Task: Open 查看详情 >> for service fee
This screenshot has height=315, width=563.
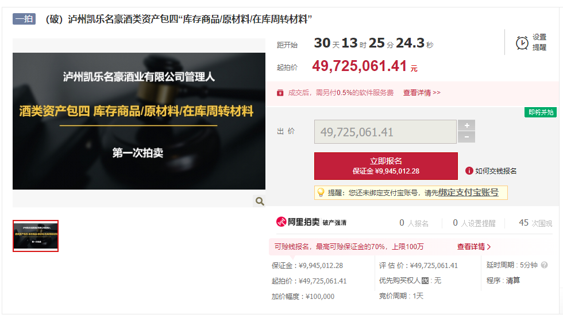Action: point(422,92)
